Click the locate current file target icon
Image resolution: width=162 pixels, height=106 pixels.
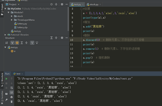52,4
